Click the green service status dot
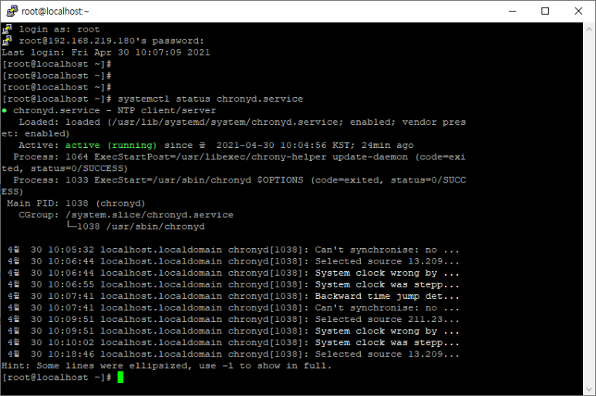This screenshot has width=596, height=396. pyautogui.click(x=5, y=110)
